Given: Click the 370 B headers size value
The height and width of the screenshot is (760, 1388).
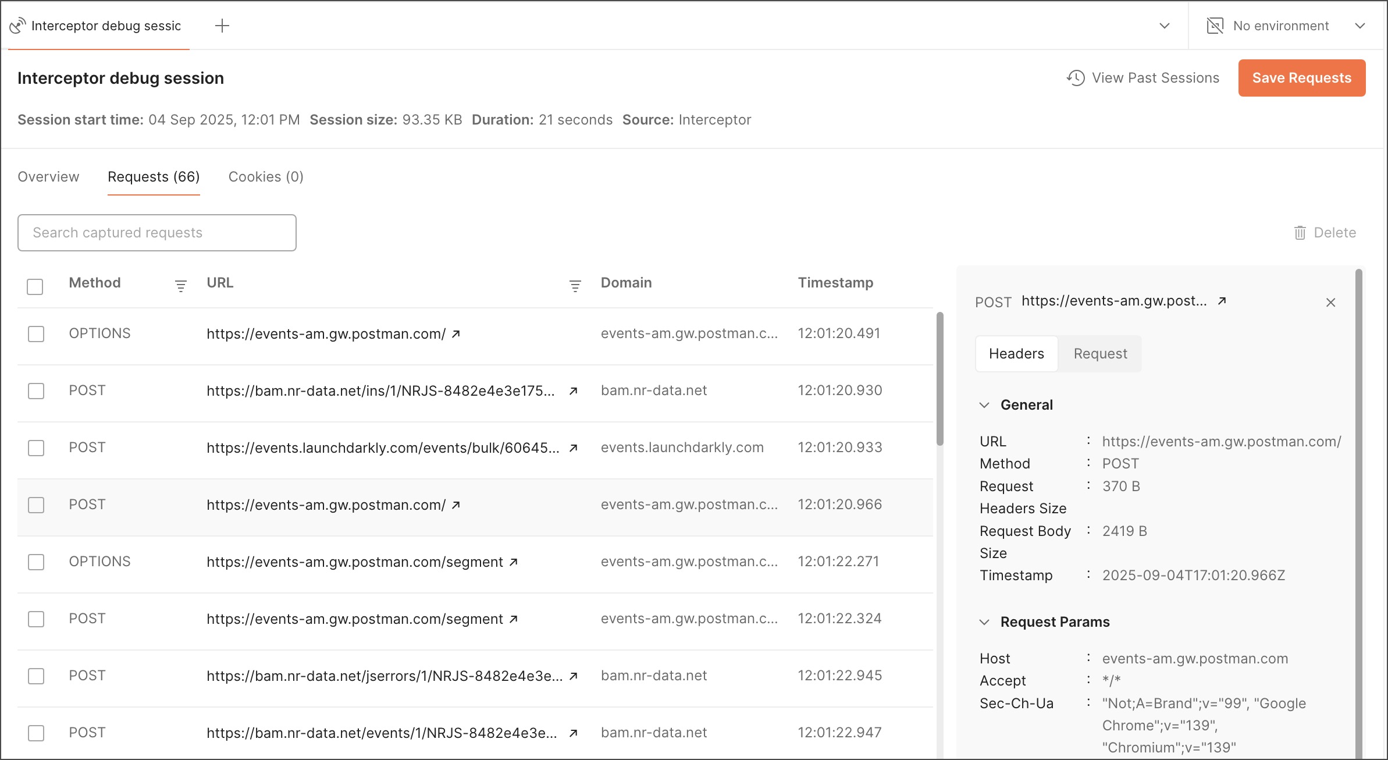Looking at the screenshot, I should coord(1121,486).
